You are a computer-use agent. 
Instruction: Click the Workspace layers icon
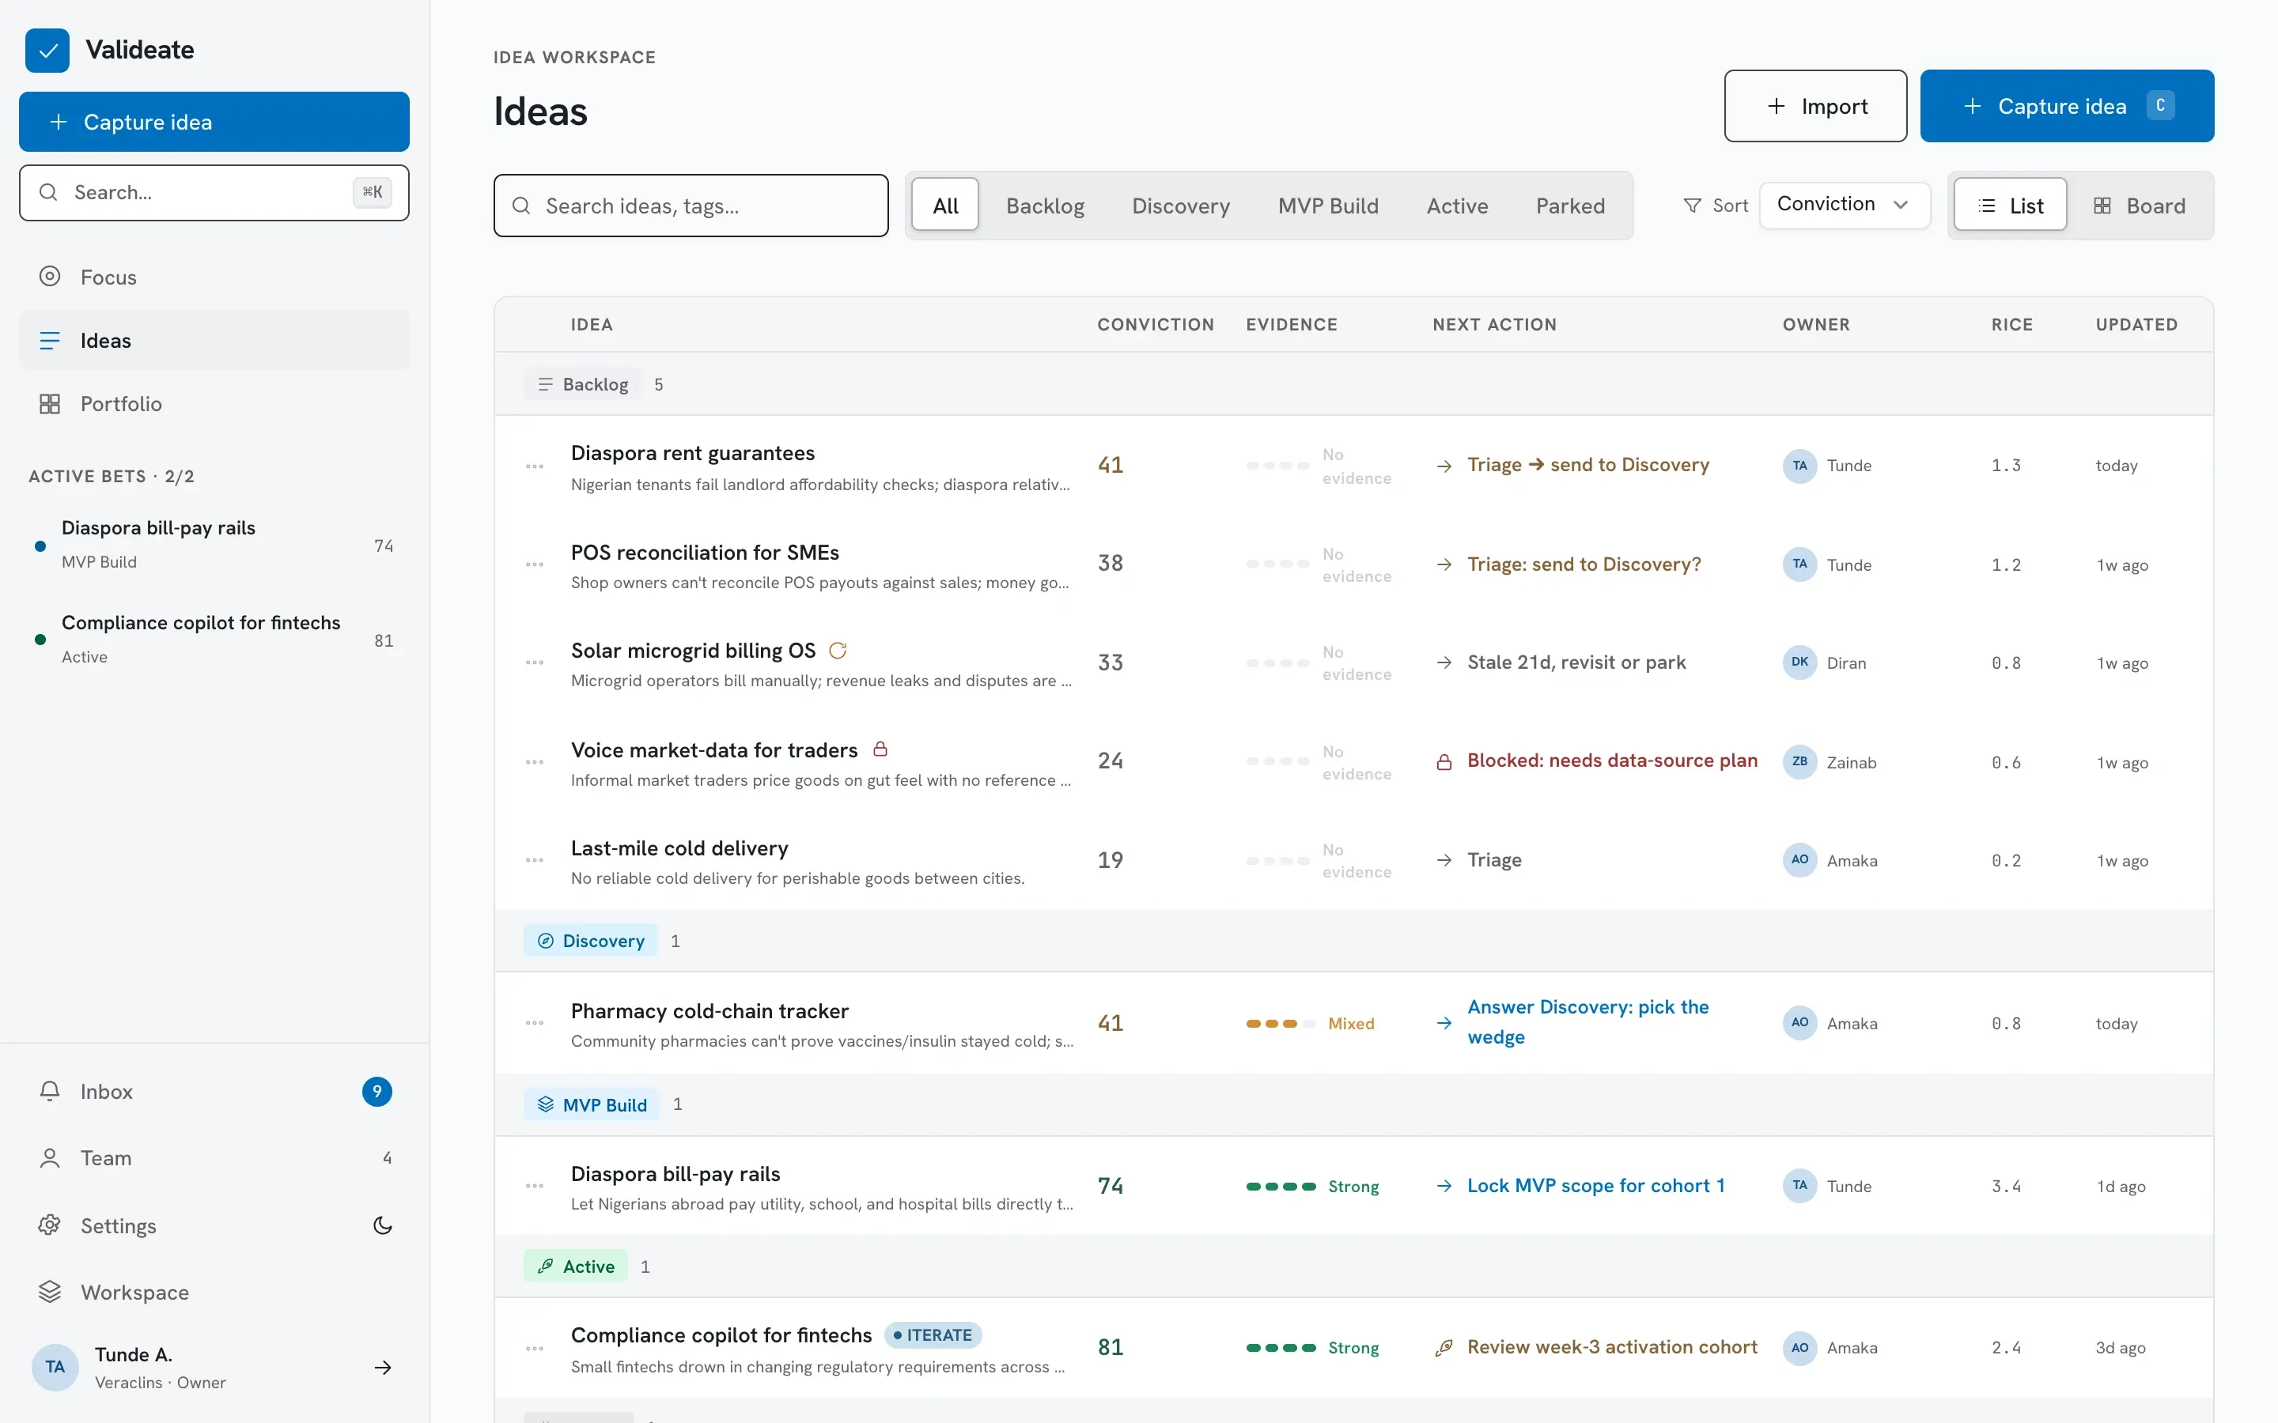pyautogui.click(x=50, y=1293)
